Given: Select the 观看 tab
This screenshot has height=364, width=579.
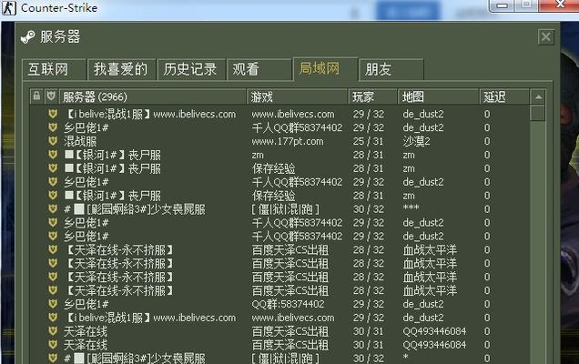Looking at the screenshot, I should click(259, 69).
